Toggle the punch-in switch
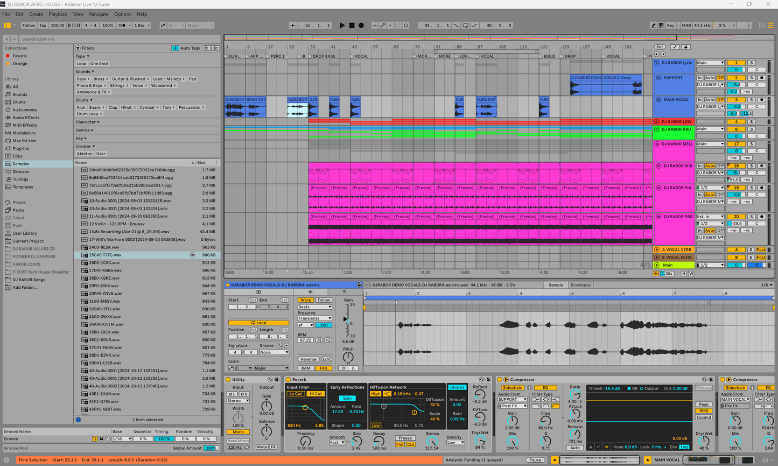The width and height of the screenshot is (778, 466). [x=457, y=25]
